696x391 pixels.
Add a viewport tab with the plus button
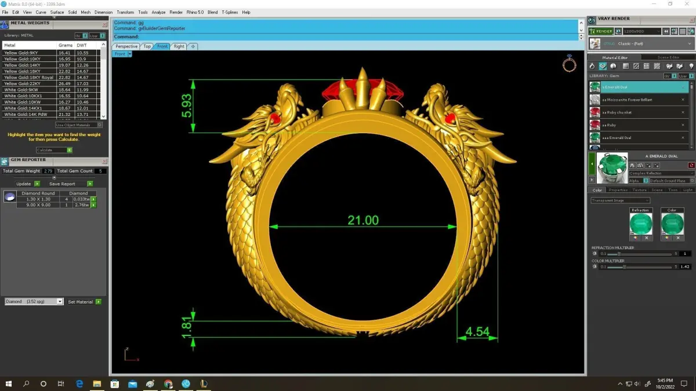[x=193, y=46]
